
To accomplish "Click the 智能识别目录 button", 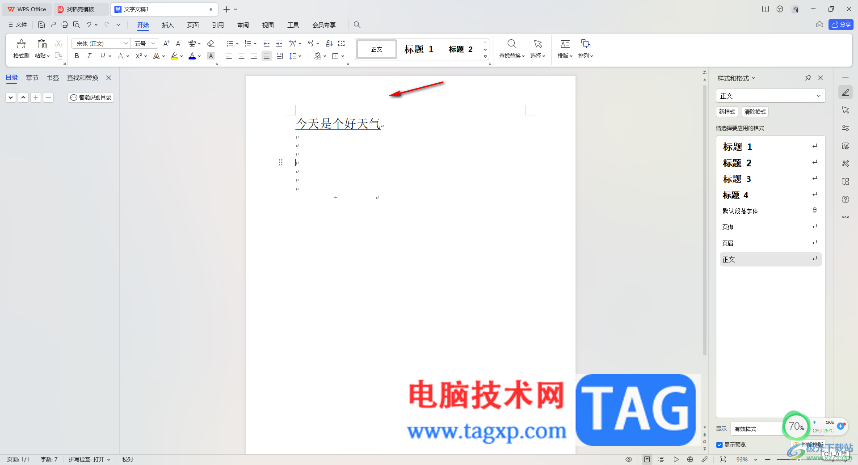I will click(x=91, y=97).
